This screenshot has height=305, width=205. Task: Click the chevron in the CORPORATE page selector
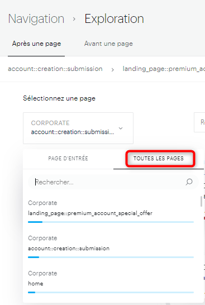click(x=121, y=128)
